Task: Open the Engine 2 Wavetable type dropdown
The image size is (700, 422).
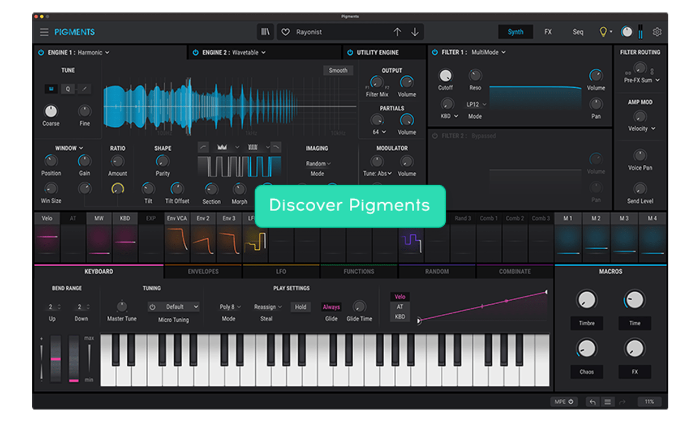Action: [x=249, y=53]
